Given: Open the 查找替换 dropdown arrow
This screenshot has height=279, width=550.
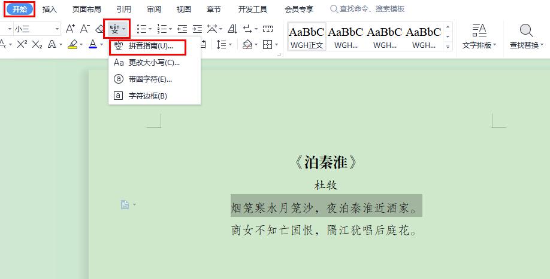Looking at the screenshot, I should coord(542,45).
